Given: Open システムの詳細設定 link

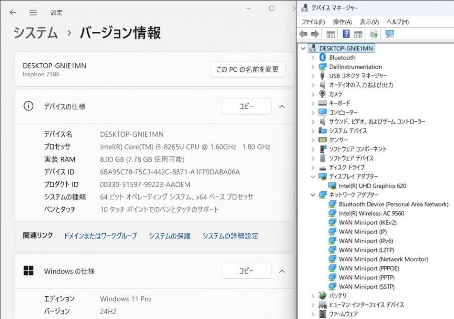Looking at the screenshot, I should click(x=230, y=236).
